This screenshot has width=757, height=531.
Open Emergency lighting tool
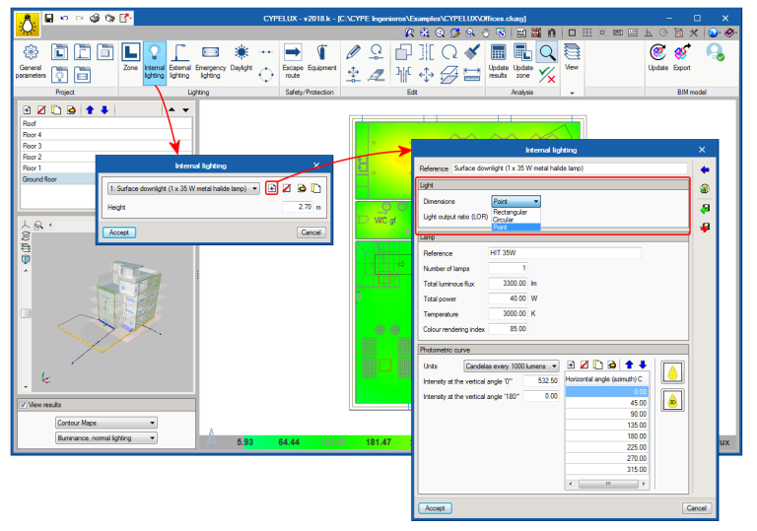click(x=210, y=59)
